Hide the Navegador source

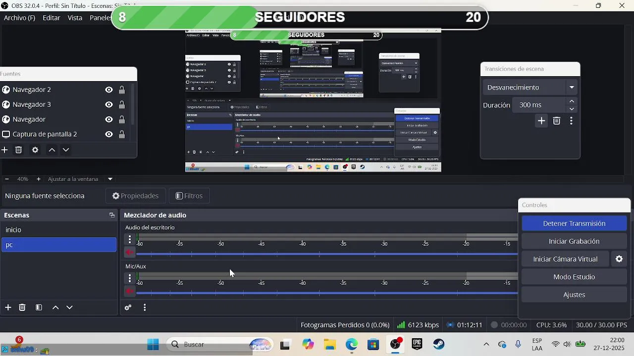109,119
